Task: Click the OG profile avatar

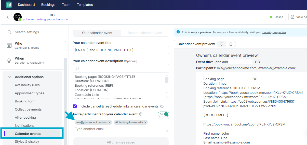Action: click(17, 17)
